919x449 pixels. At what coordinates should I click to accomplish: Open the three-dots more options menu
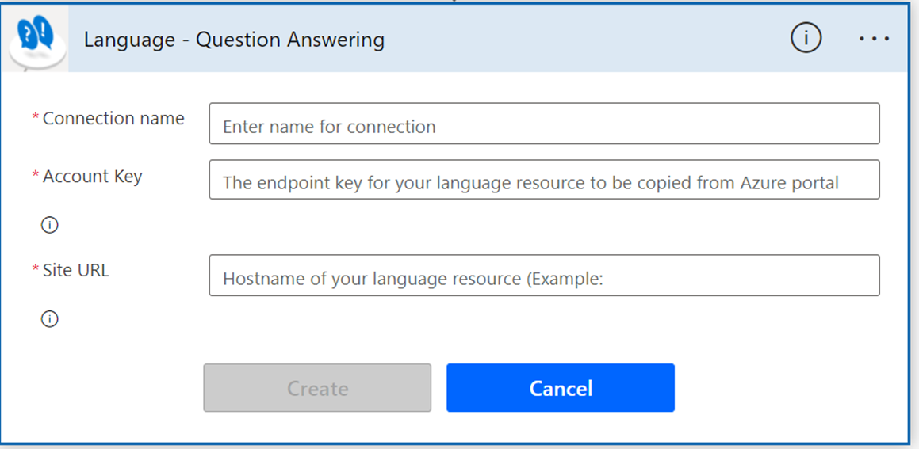(x=874, y=39)
